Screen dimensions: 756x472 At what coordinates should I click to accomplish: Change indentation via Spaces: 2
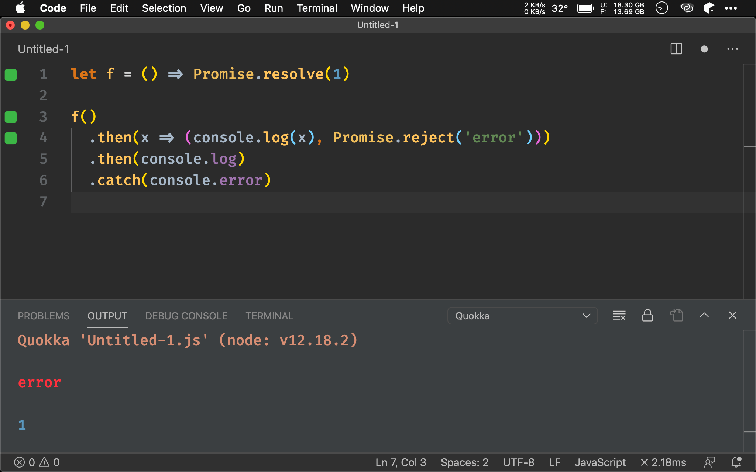(464, 462)
